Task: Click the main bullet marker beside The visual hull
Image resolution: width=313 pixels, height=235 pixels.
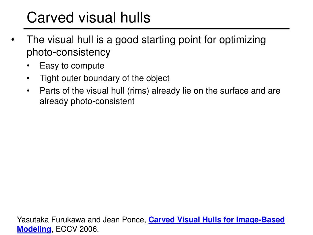Action: pos(13,39)
